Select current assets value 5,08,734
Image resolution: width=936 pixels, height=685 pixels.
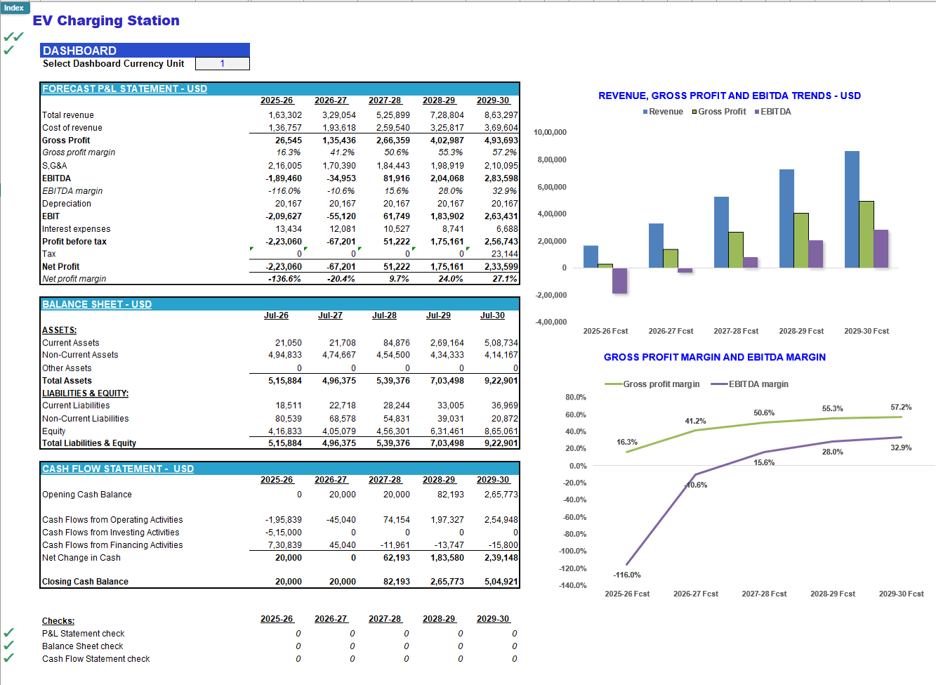[x=501, y=343]
